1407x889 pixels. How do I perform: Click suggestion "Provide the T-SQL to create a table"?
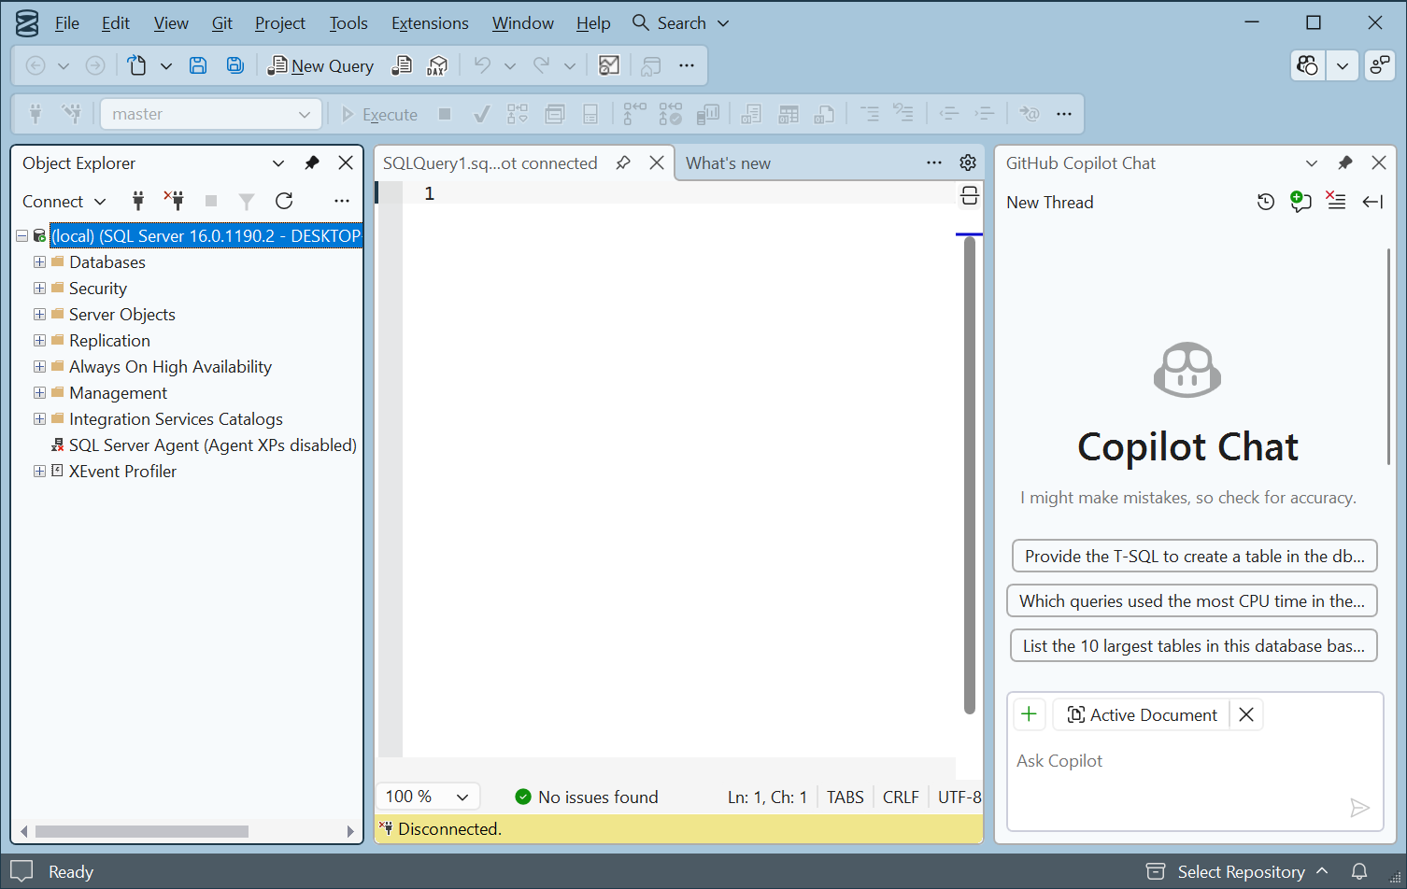coord(1194,557)
